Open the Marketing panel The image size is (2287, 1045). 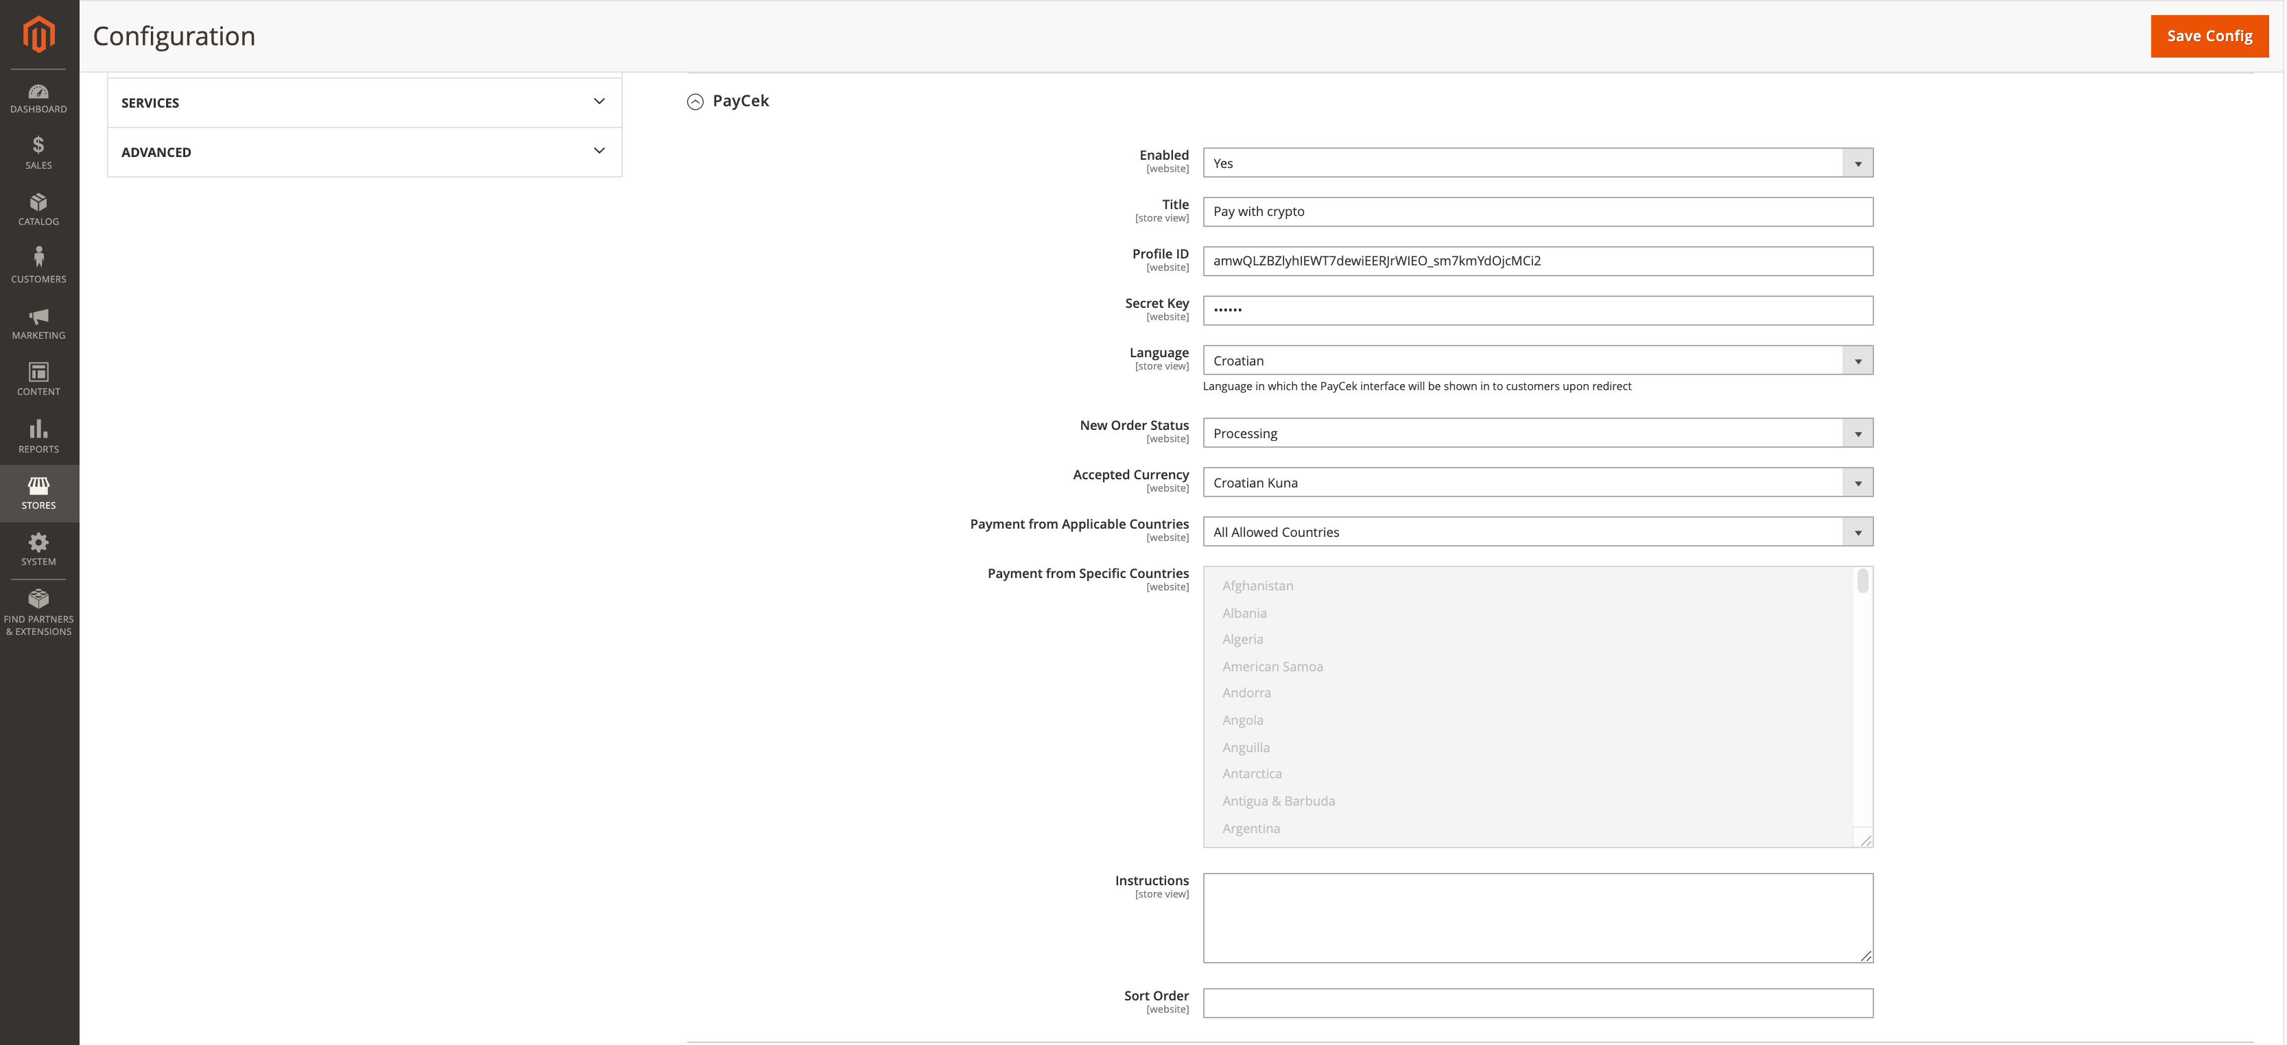[38, 322]
